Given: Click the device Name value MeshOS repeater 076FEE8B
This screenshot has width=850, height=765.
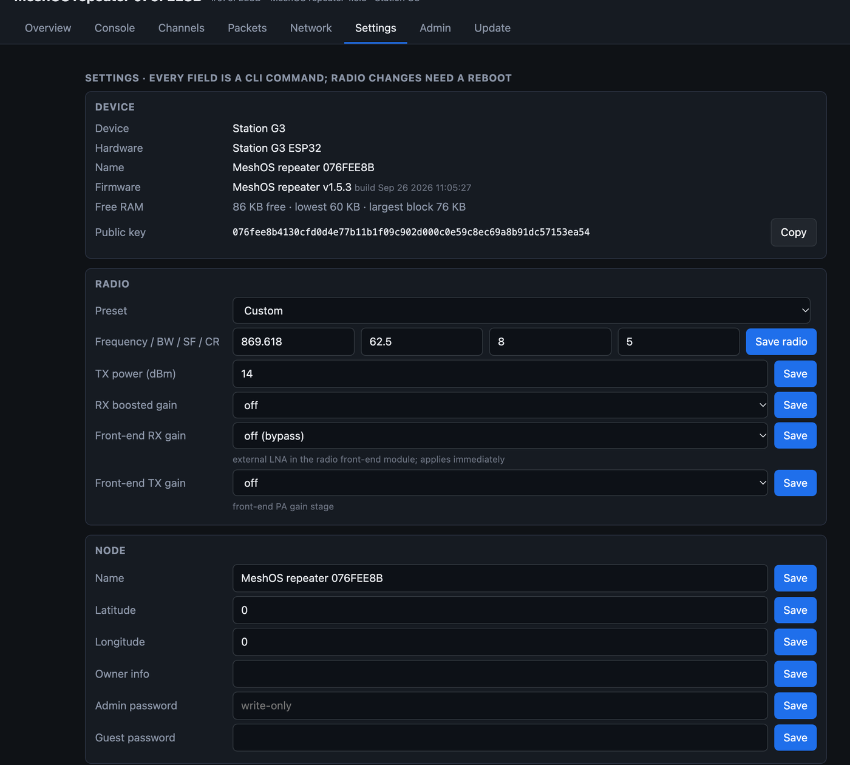Looking at the screenshot, I should click(304, 168).
